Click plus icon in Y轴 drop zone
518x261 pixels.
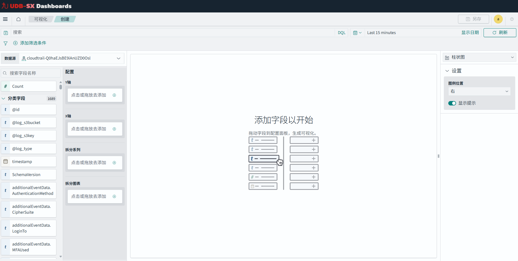pos(114,95)
